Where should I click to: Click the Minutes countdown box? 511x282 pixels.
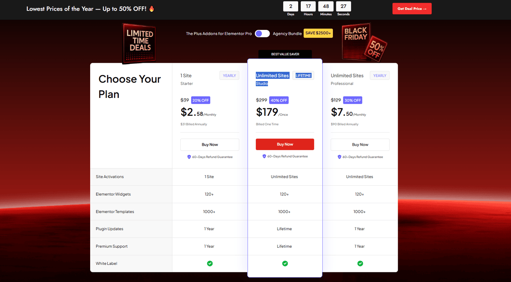click(x=326, y=6)
